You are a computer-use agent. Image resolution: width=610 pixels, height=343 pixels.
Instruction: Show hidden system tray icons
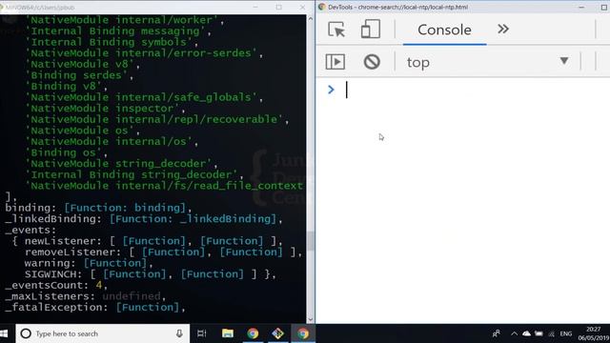pyautogui.click(x=514, y=333)
